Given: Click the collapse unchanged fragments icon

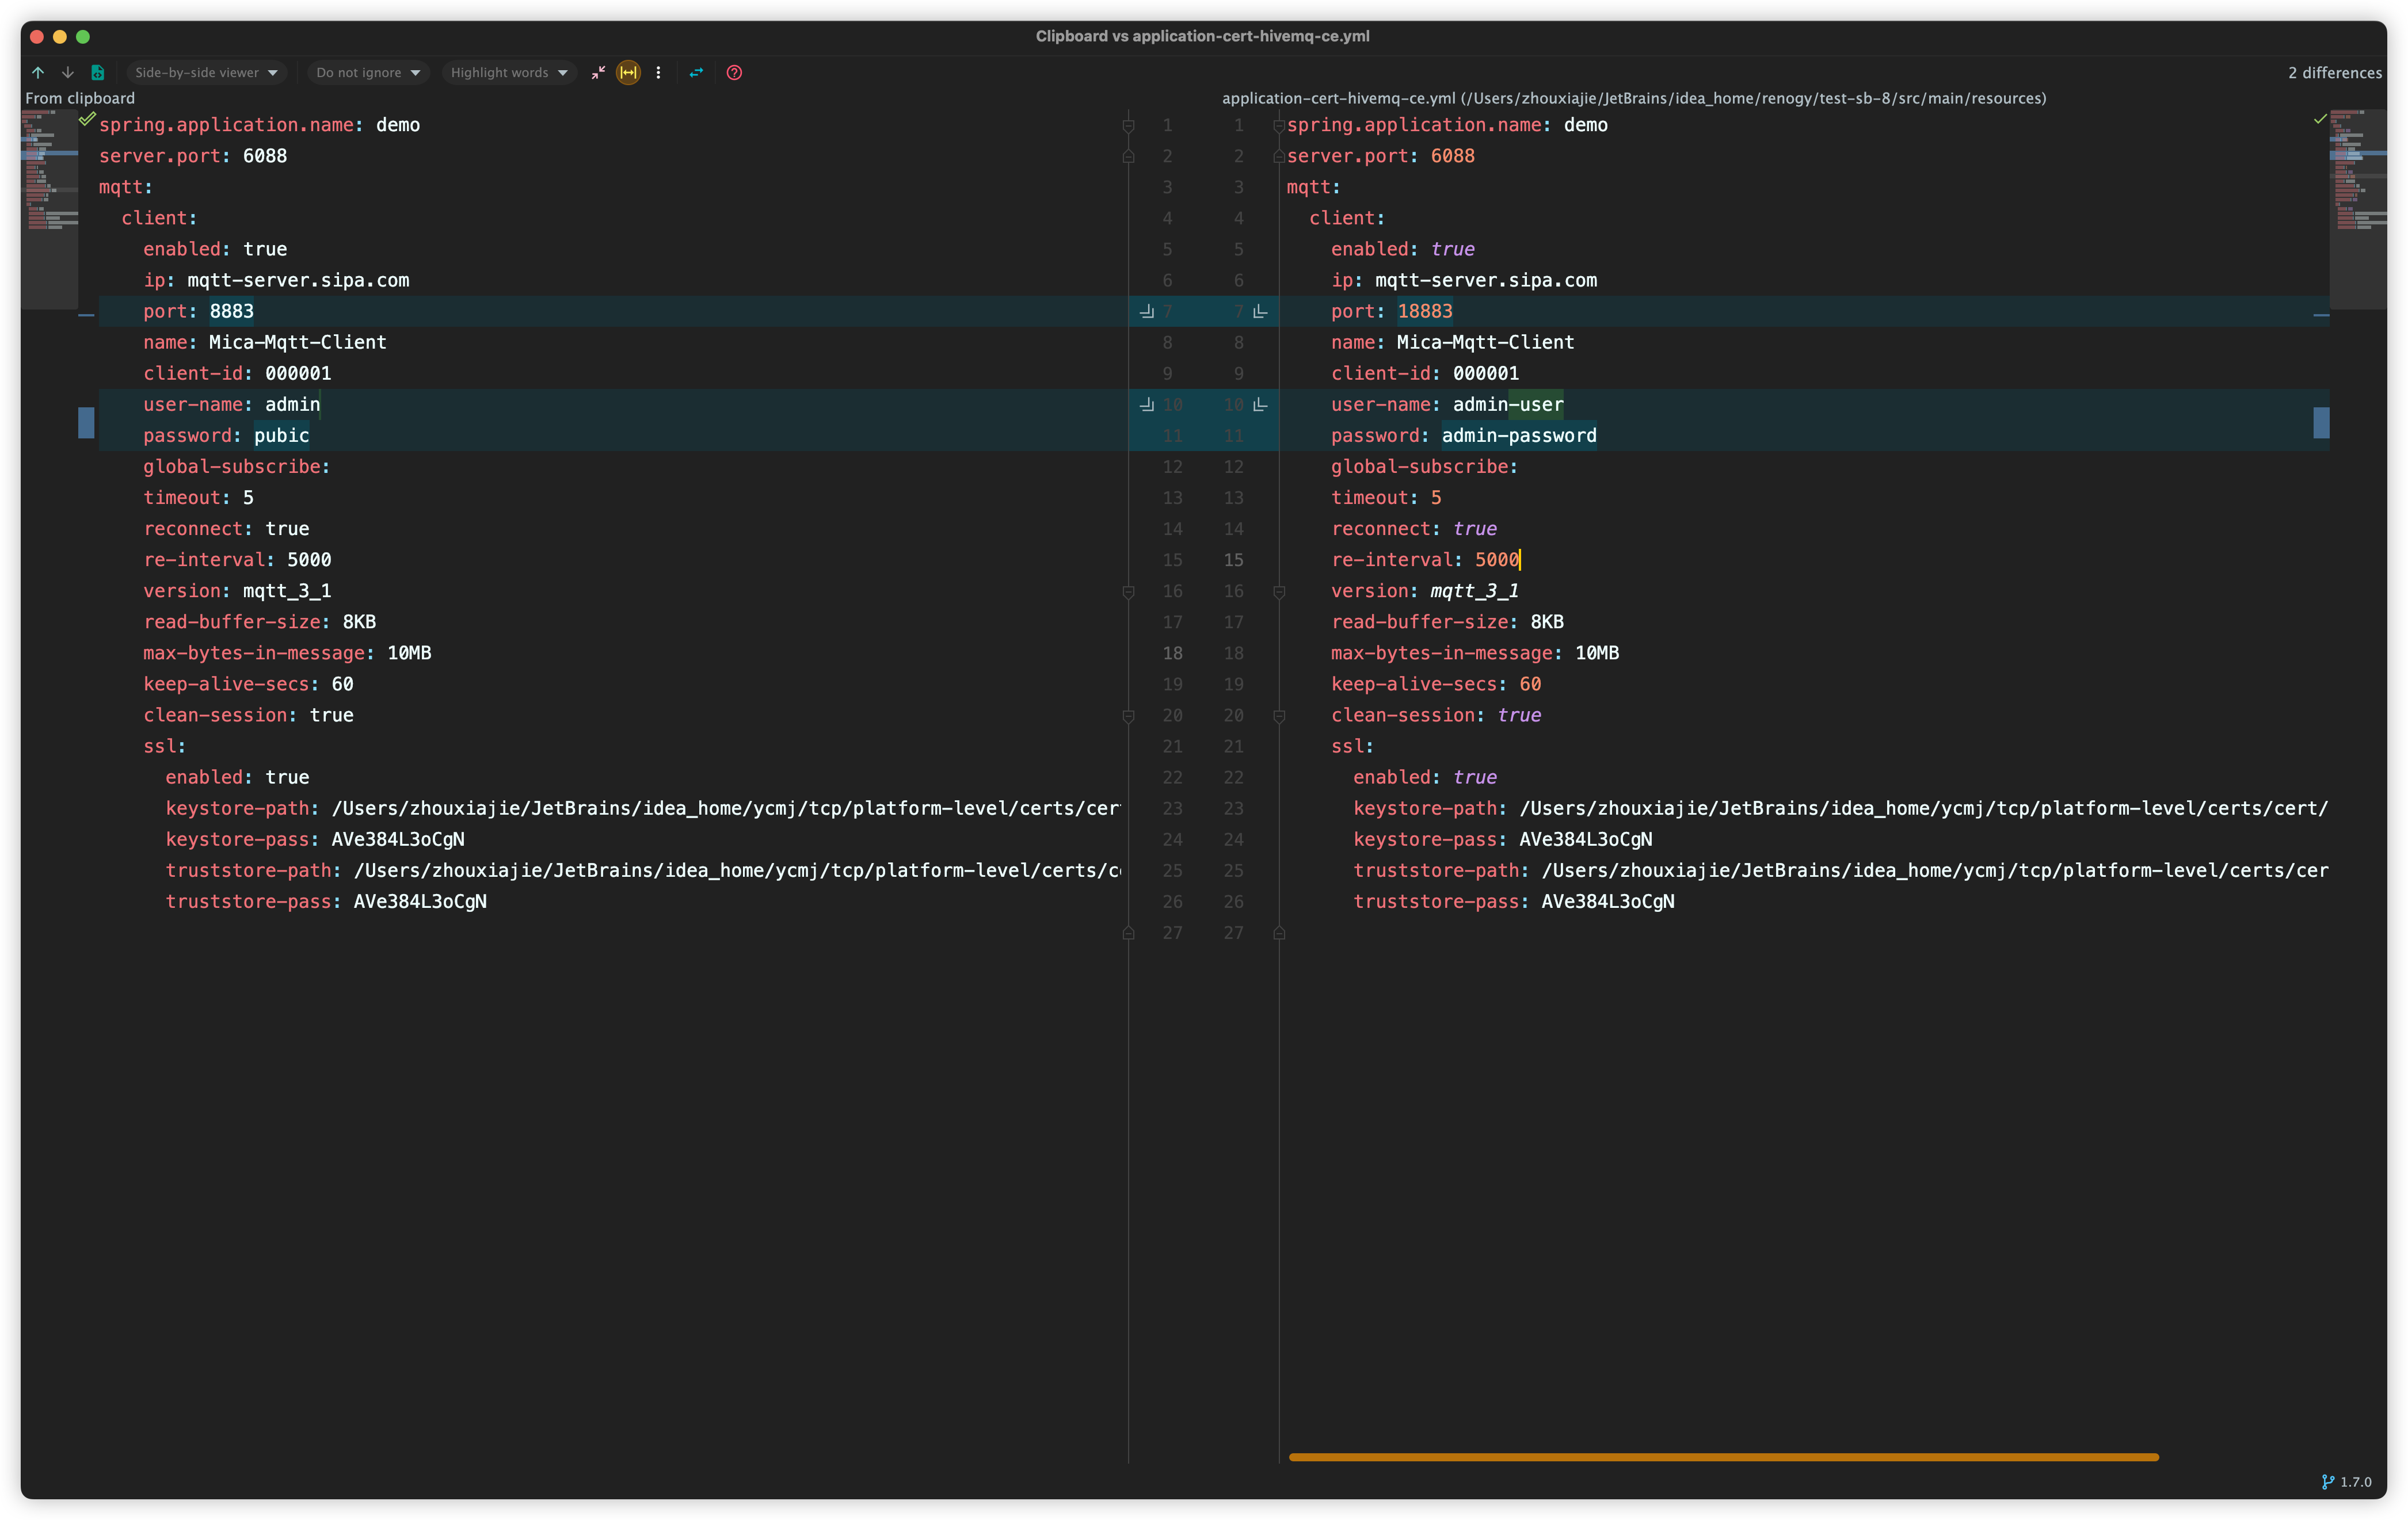Looking at the screenshot, I should point(598,72).
